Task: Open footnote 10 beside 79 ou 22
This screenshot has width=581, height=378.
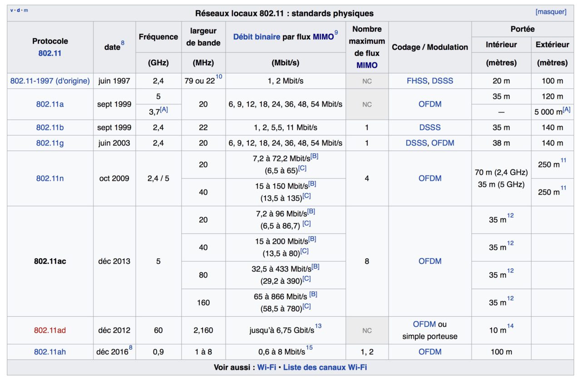Action: (x=219, y=77)
